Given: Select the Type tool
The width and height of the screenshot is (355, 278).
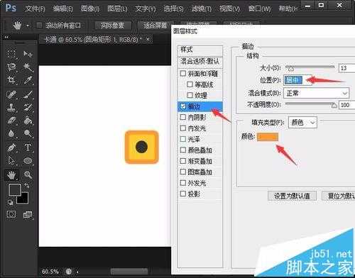Looking at the screenshot, I should (x=28, y=148).
